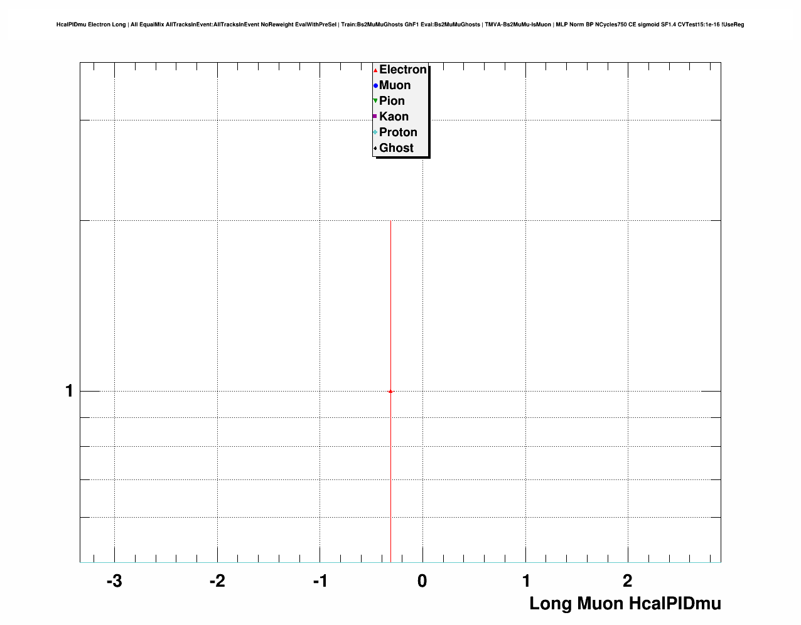This screenshot has width=801, height=625.
Task: Click the x-axis tick label -3
Action: 114,581
